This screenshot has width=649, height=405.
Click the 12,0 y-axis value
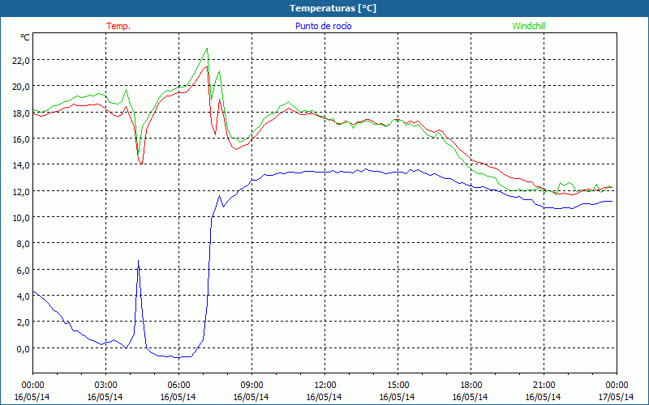(x=22, y=191)
